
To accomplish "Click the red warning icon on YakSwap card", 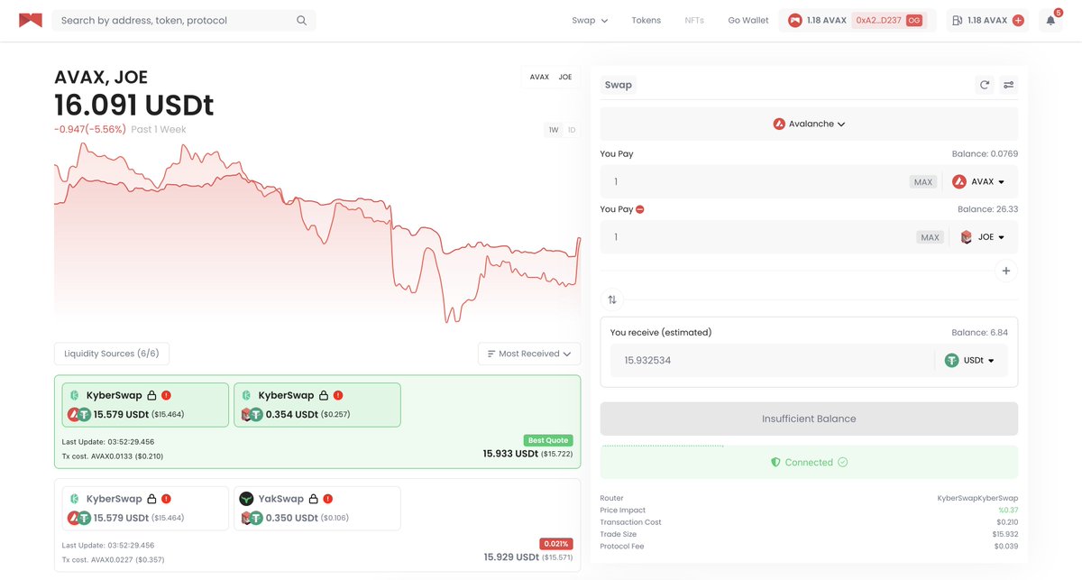I will point(328,499).
